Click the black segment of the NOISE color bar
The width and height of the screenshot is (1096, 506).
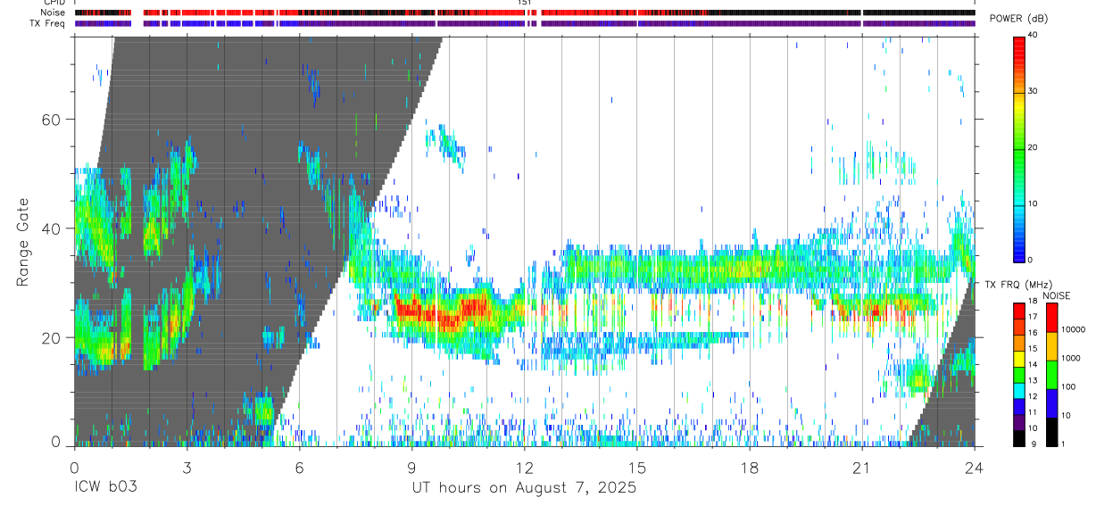[1050, 431]
